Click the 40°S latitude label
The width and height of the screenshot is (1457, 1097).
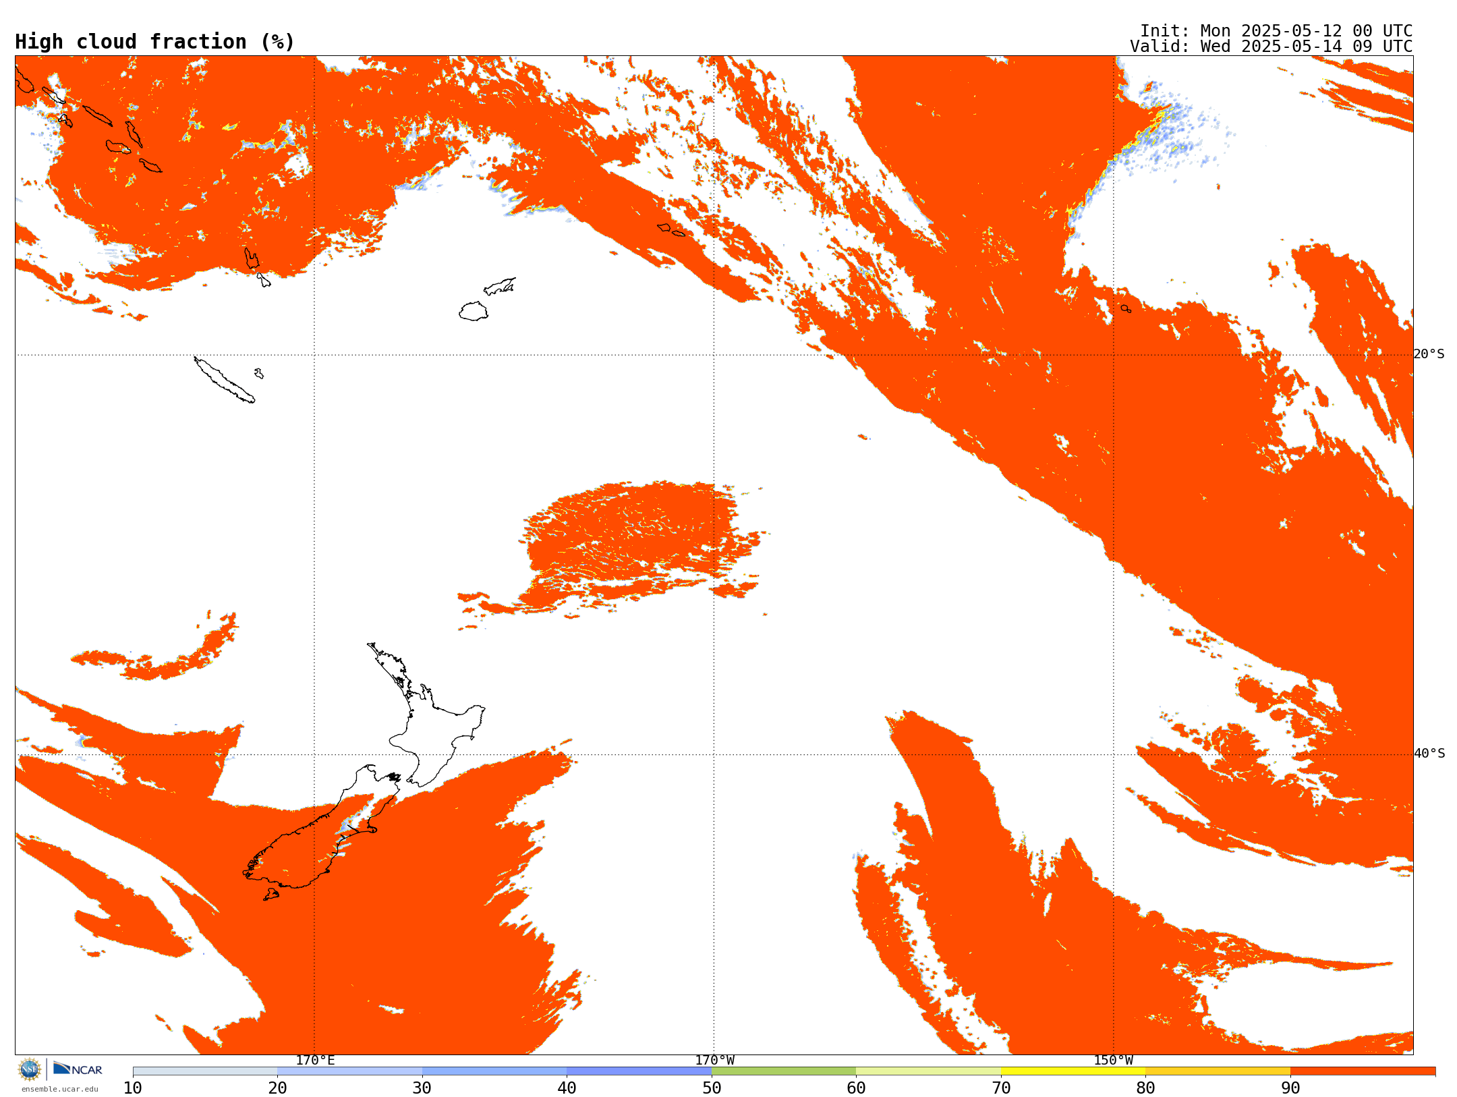pos(1429,754)
